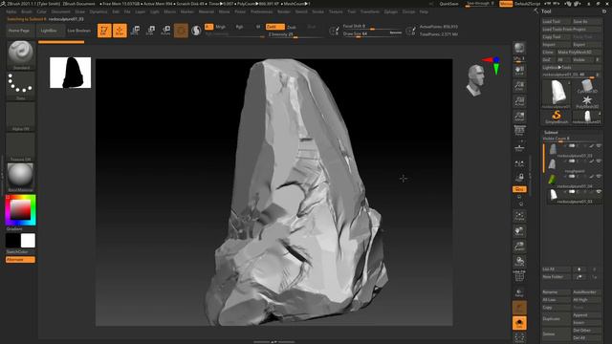This screenshot has height=344, width=612.
Task: Open the Help menu
Action: tap(424, 11)
